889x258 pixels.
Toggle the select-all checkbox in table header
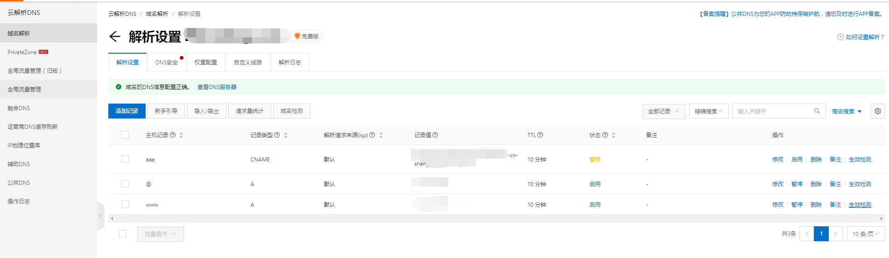[125, 135]
